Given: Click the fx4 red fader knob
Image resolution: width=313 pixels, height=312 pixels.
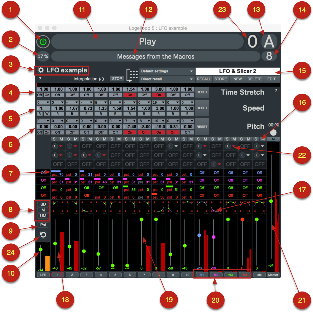Looking at the screenshot, I should (242, 219).
